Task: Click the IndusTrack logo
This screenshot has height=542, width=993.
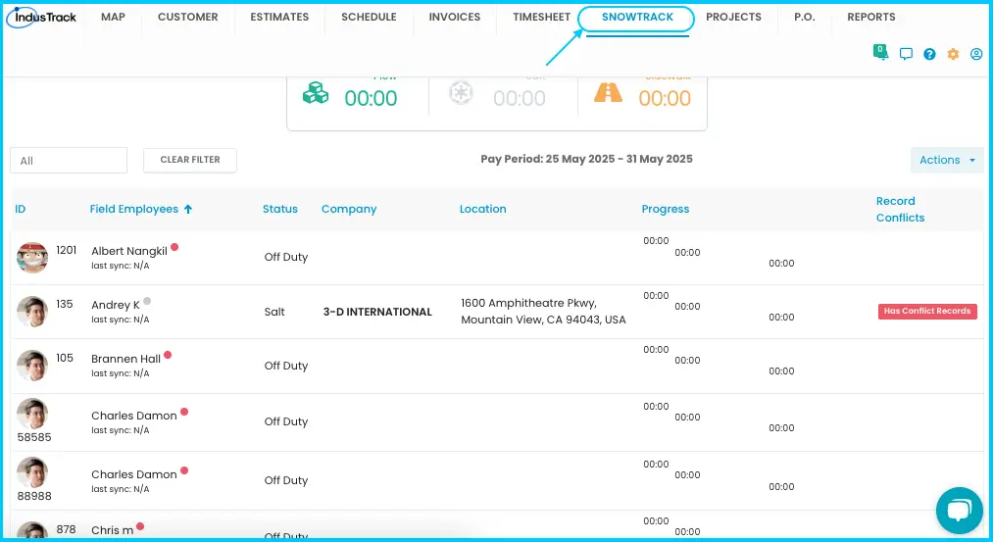Action: pyautogui.click(x=42, y=17)
